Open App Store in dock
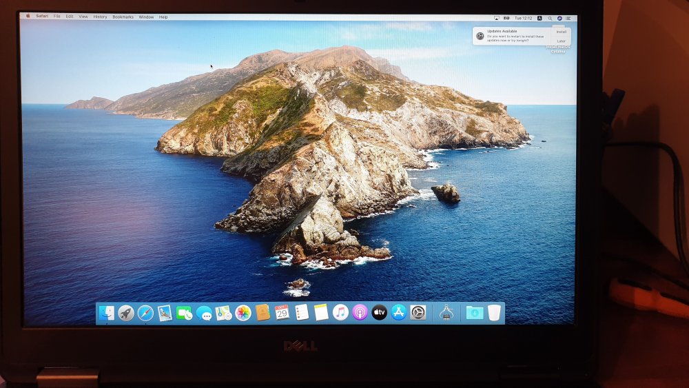This screenshot has width=689, height=388. click(399, 312)
